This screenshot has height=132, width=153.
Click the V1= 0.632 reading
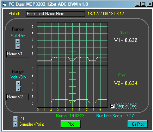coord(126,40)
